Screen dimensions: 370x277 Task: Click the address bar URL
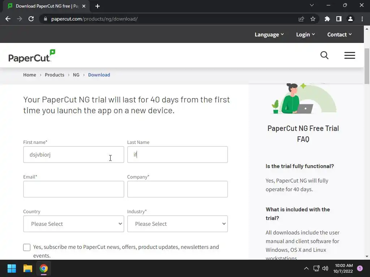click(94, 19)
